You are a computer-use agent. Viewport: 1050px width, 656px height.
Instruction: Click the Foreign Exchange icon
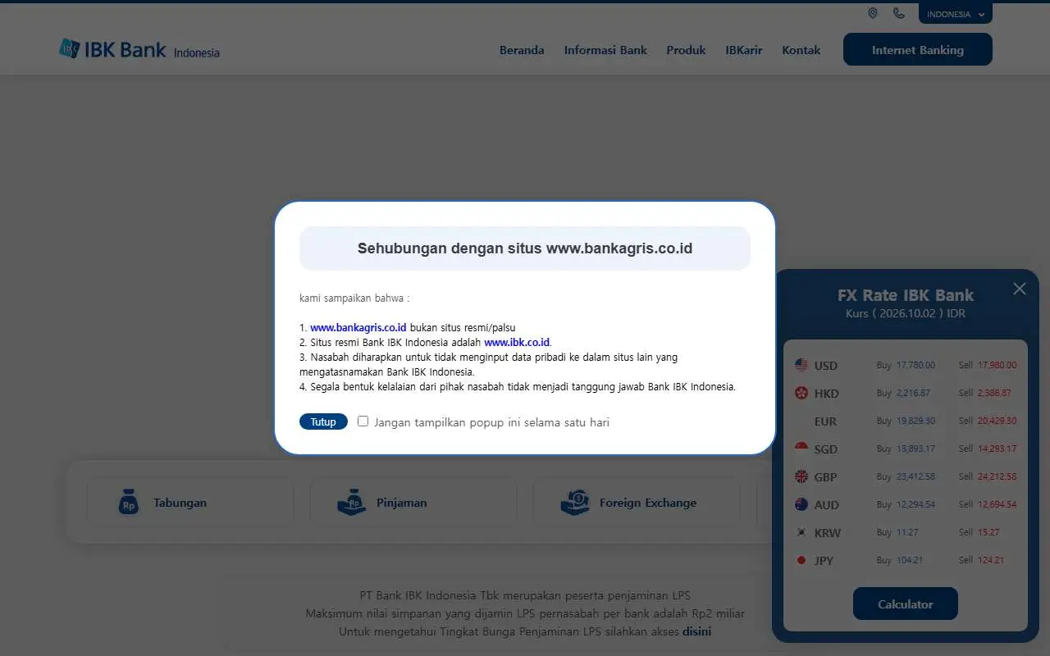[575, 502]
